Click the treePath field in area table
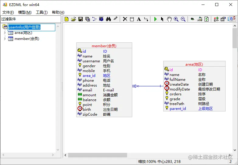This screenshot has height=165, width=238. coord(194,104)
